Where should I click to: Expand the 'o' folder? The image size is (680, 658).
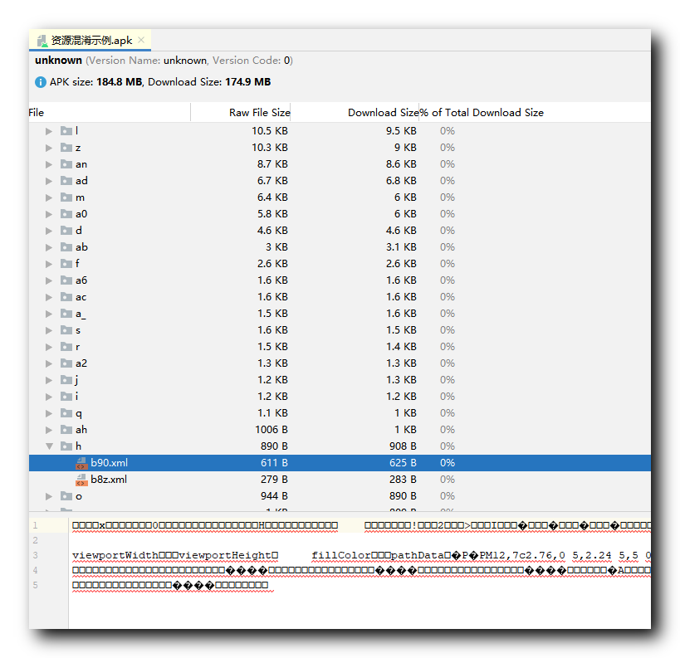[49, 496]
